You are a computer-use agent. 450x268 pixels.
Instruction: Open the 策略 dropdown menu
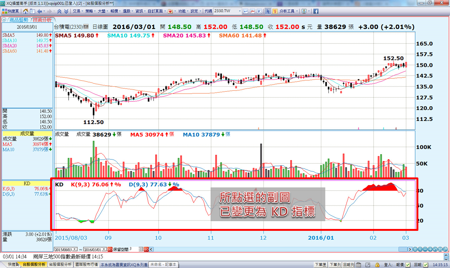tap(90, 11)
